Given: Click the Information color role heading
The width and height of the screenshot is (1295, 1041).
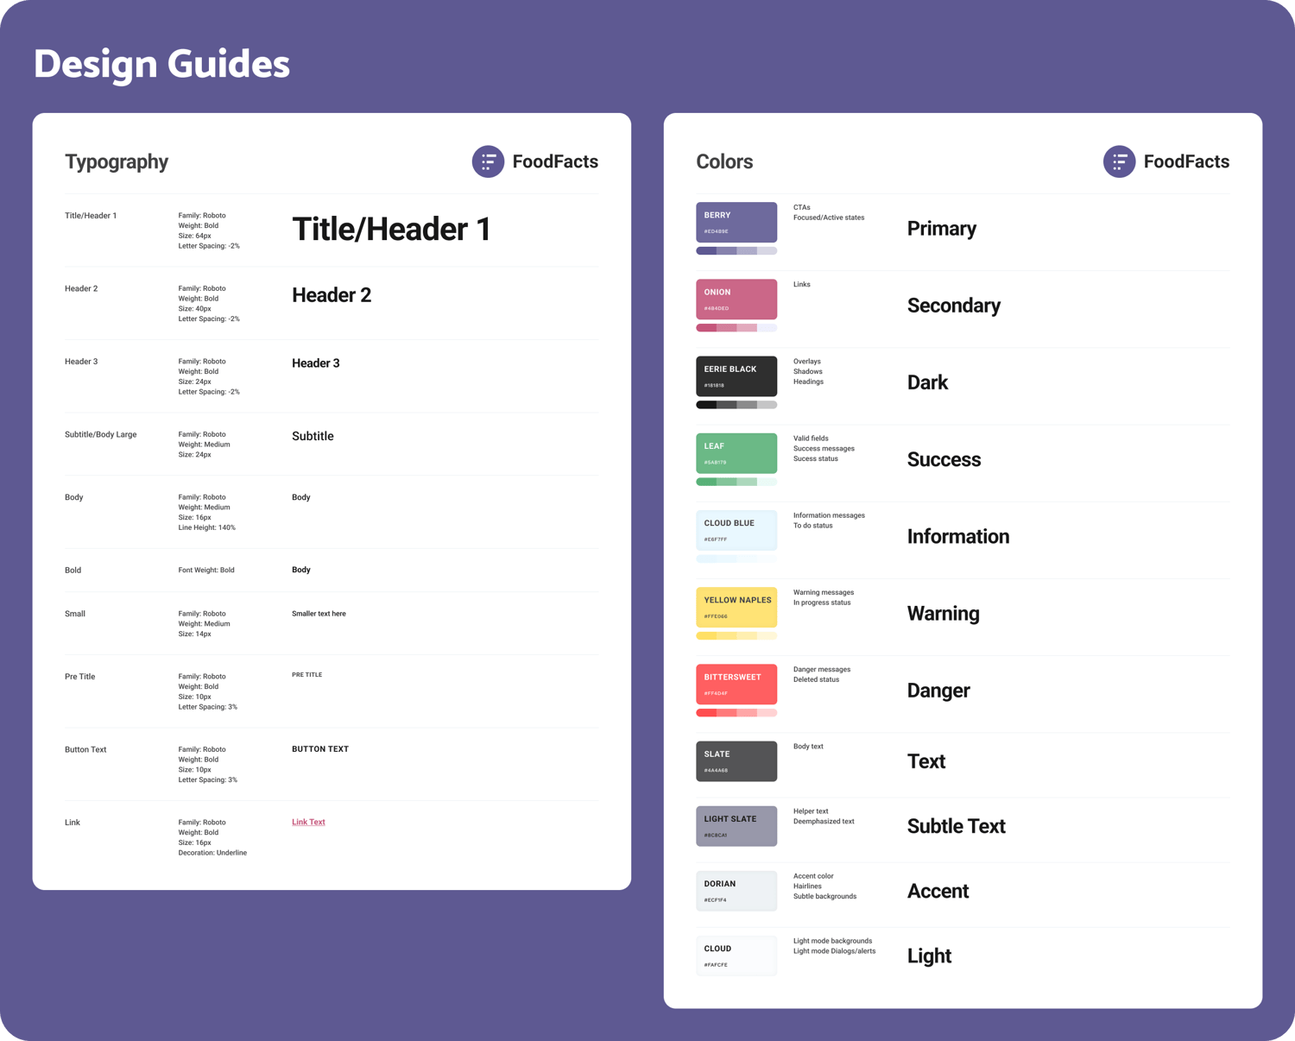Looking at the screenshot, I should [x=958, y=536].
